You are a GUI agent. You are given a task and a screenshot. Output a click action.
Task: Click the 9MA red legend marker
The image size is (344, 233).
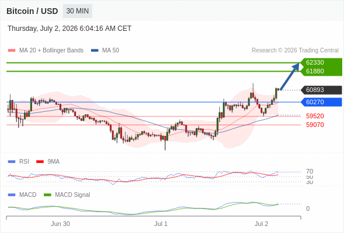point(40,162)
